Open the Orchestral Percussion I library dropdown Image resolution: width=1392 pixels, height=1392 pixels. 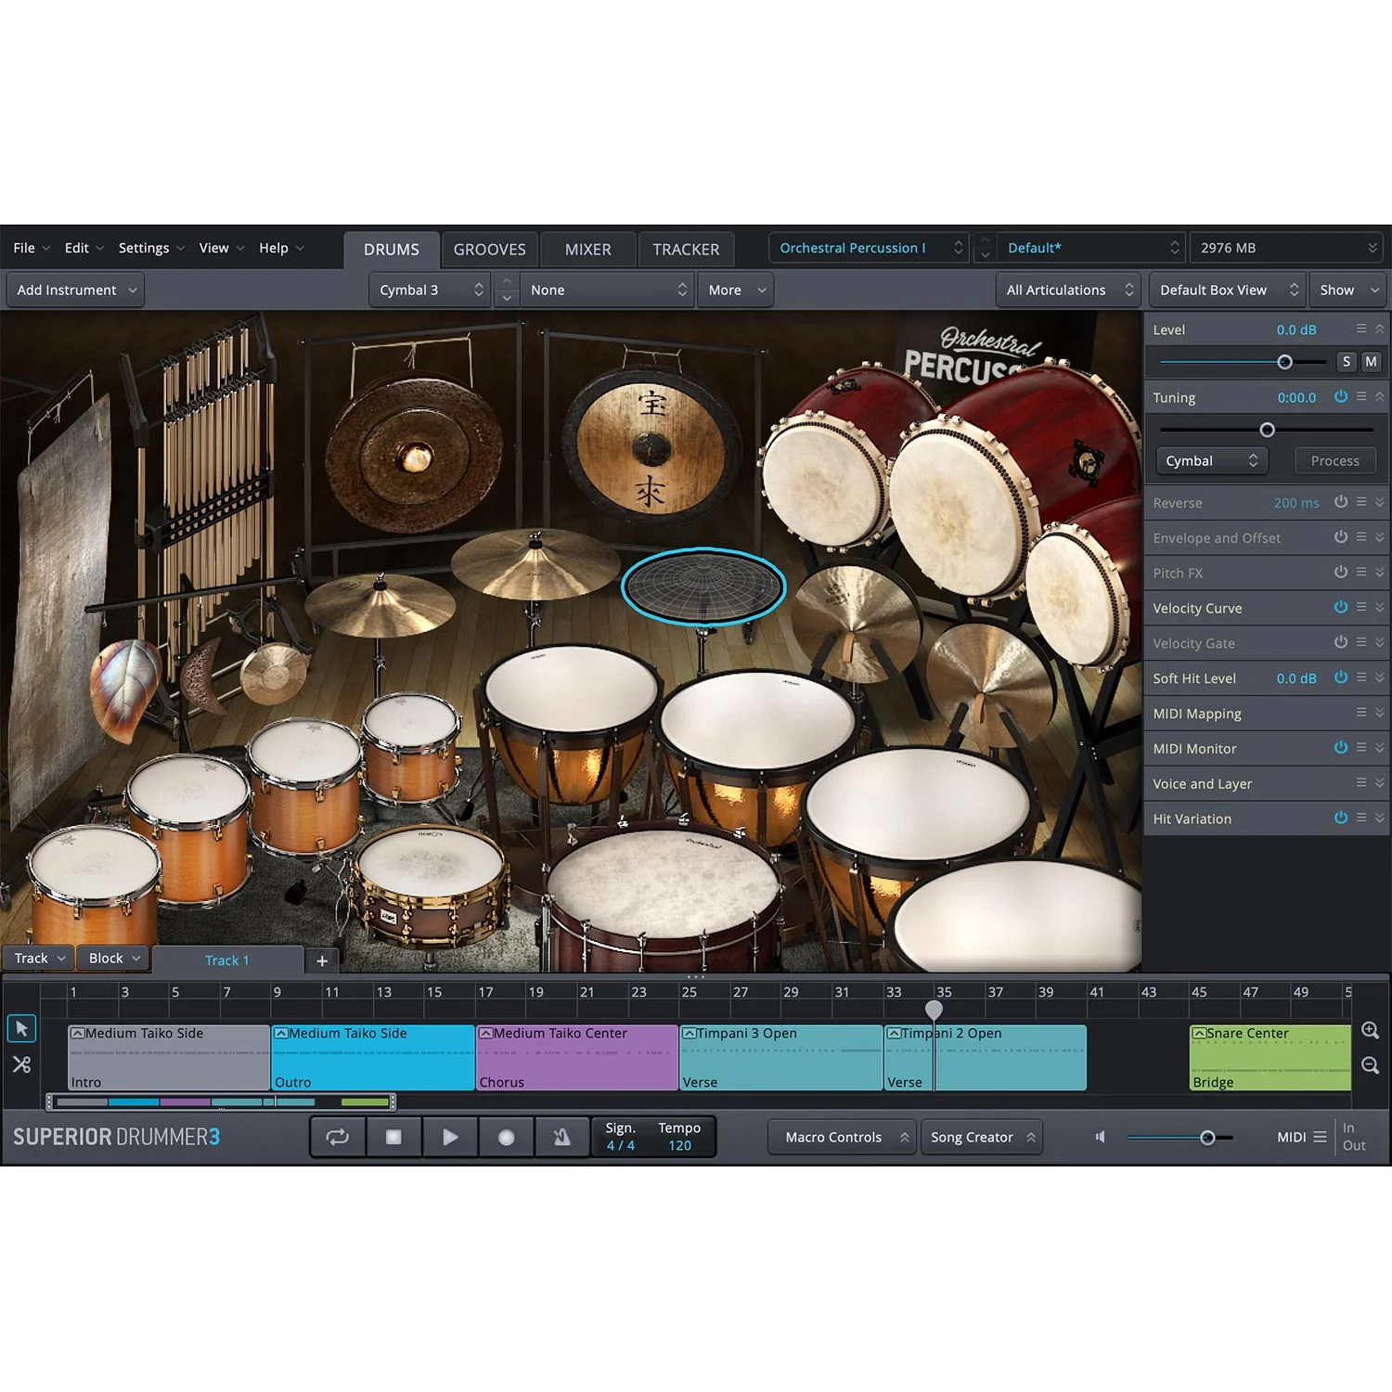click(x=870, y=248)
